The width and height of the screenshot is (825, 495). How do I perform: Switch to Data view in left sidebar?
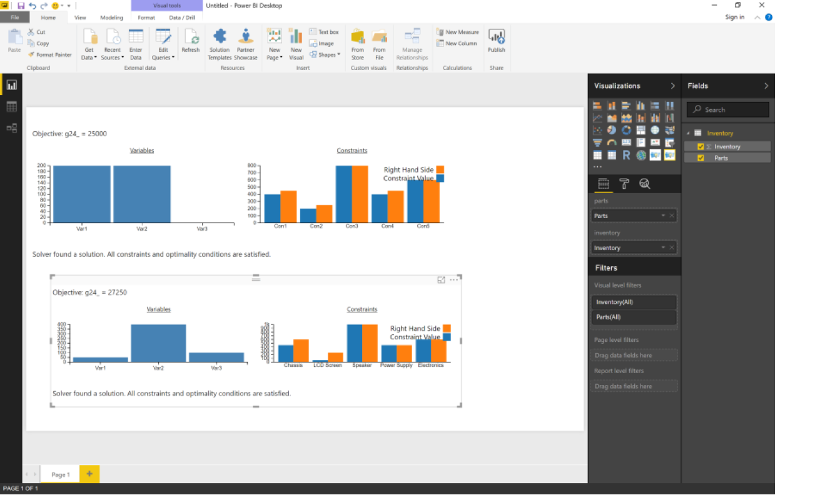coord(11,107)
